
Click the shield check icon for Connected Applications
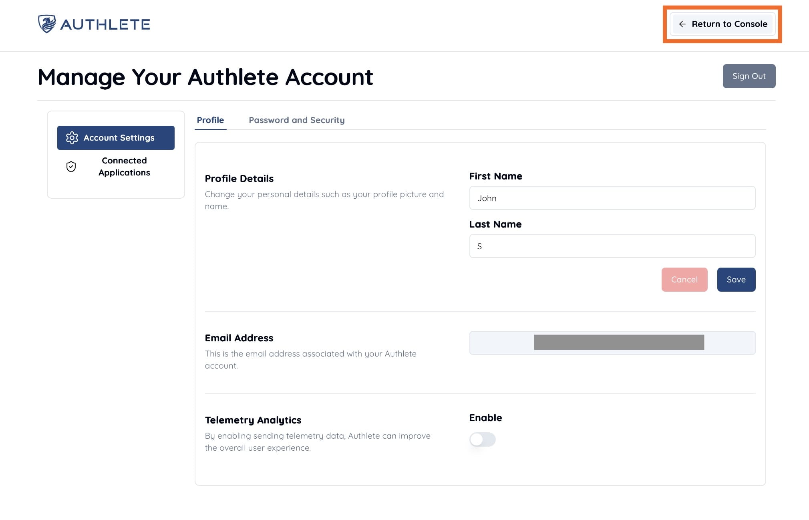71,167
